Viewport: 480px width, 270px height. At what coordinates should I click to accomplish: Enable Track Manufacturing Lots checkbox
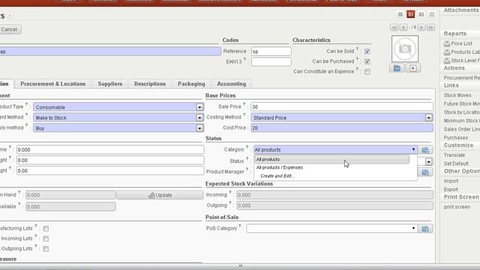46,228
